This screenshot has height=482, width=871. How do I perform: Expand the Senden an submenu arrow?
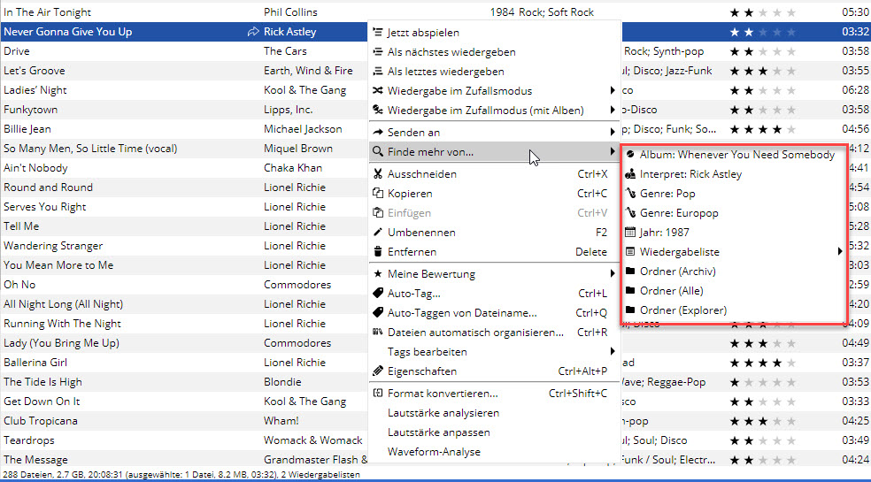(613, 133)
